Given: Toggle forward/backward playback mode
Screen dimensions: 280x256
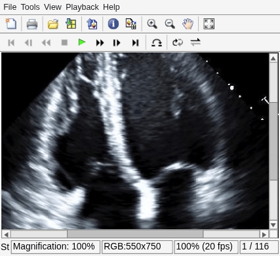Looking at the screenshot, I should point(195,42).
